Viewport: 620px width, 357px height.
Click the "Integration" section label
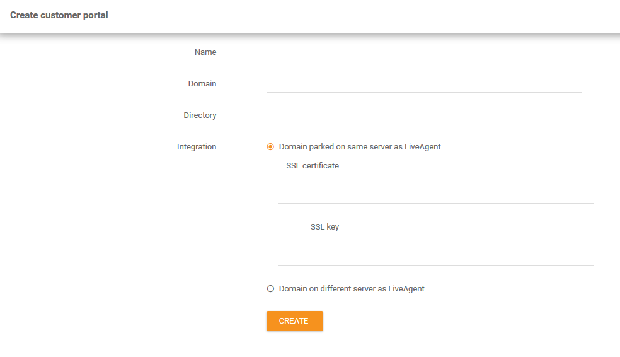[197, 147]
